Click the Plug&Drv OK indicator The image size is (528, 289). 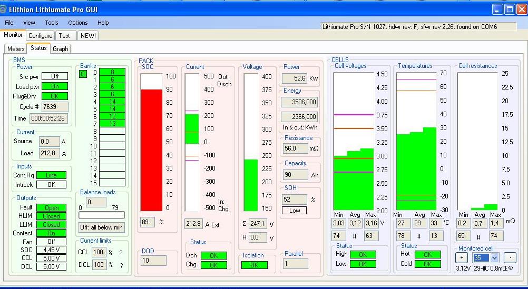(55, 96)
